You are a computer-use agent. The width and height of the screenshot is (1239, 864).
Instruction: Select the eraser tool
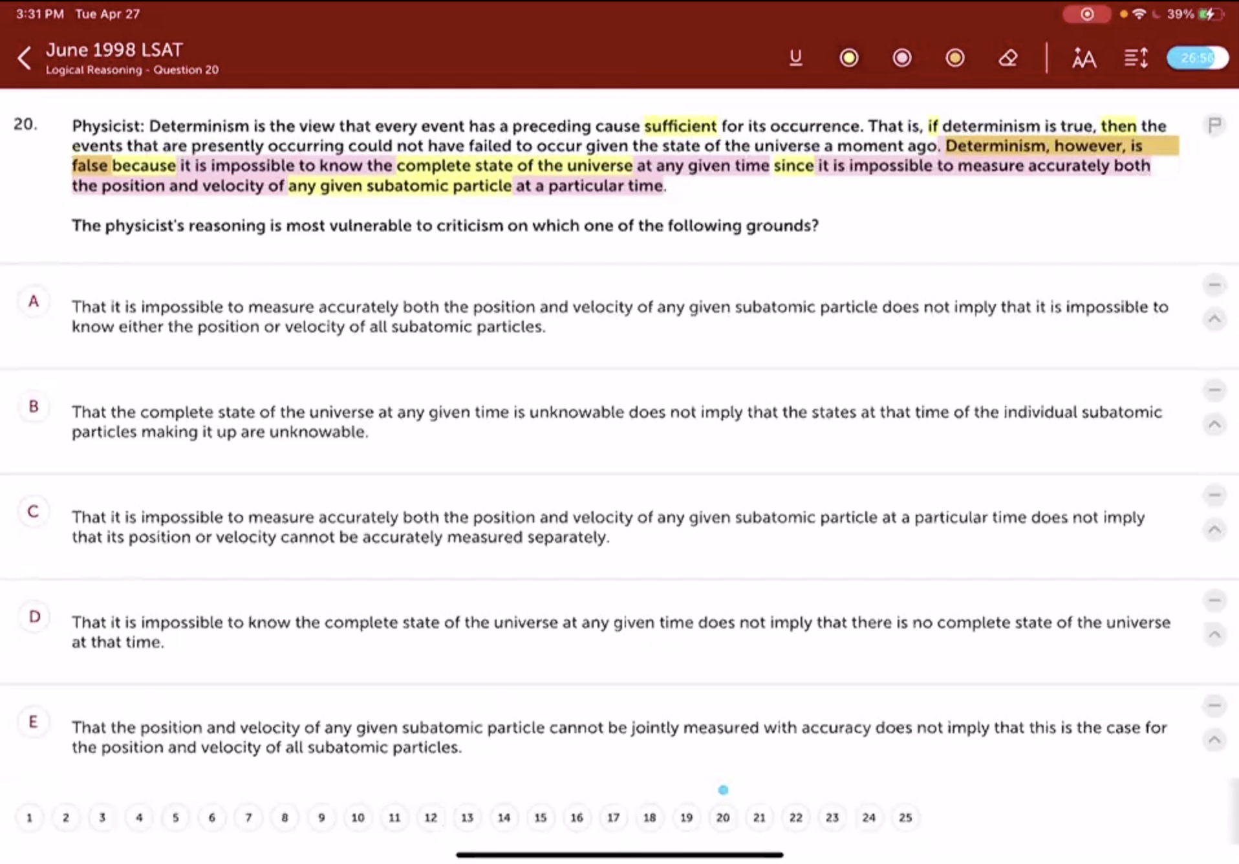[x=1007, y=58]
